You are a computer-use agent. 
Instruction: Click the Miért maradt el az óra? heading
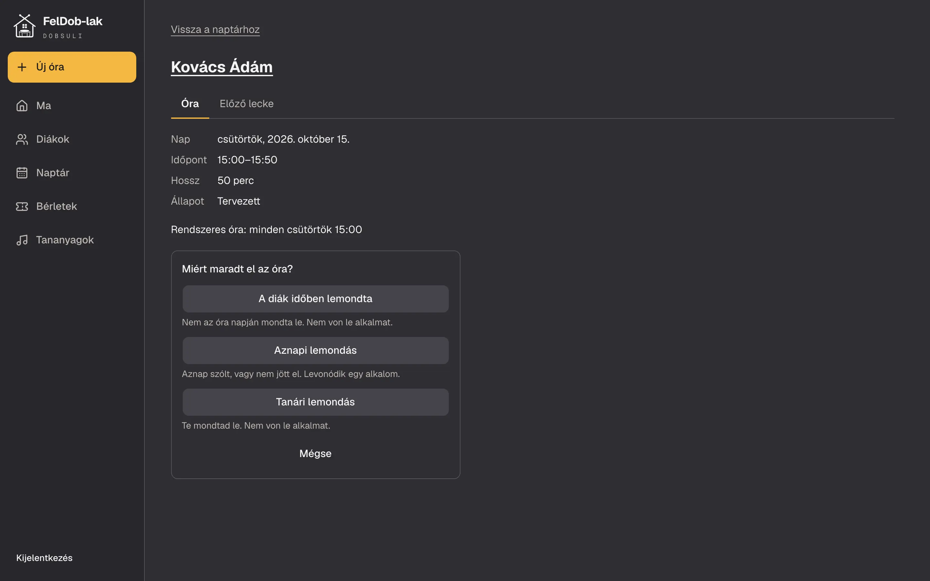pos(237,269)
